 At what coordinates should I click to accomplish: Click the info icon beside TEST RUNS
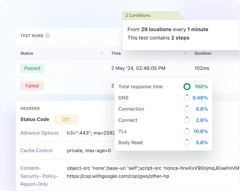[x=47, y=36]
